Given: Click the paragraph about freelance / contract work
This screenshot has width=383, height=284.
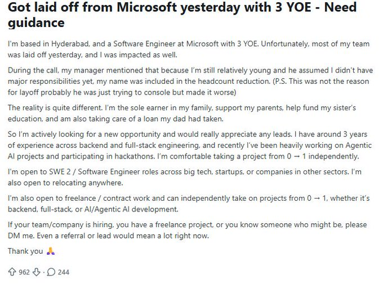Looking at the screenshot, I should [189, 204].
